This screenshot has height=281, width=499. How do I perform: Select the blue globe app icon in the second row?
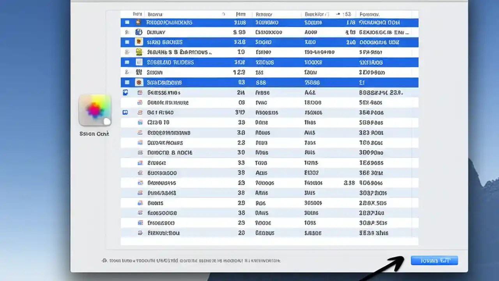click(x=138, y=32)
